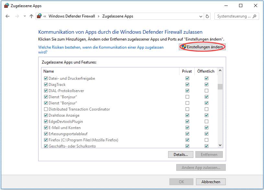Focus the Systemsteuerung search field
264x190 pixels.
(x=236, y=16)
